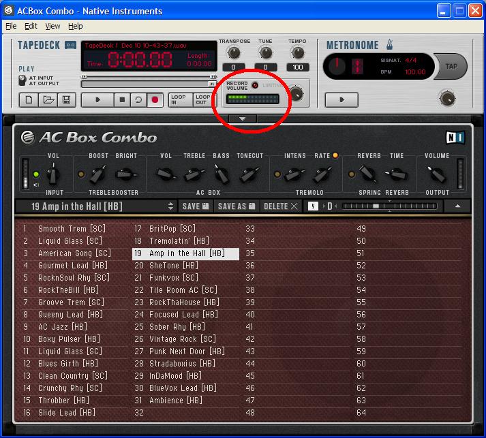Click the orange Rate sync LED
Image resolution: width=486 pixels, height=438 pixels.
[335, 155]
